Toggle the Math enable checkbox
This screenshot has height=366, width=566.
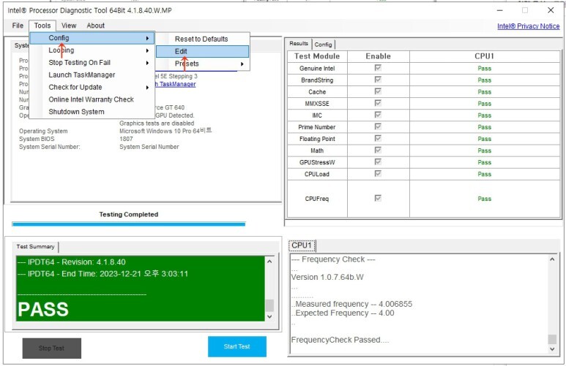378,150
